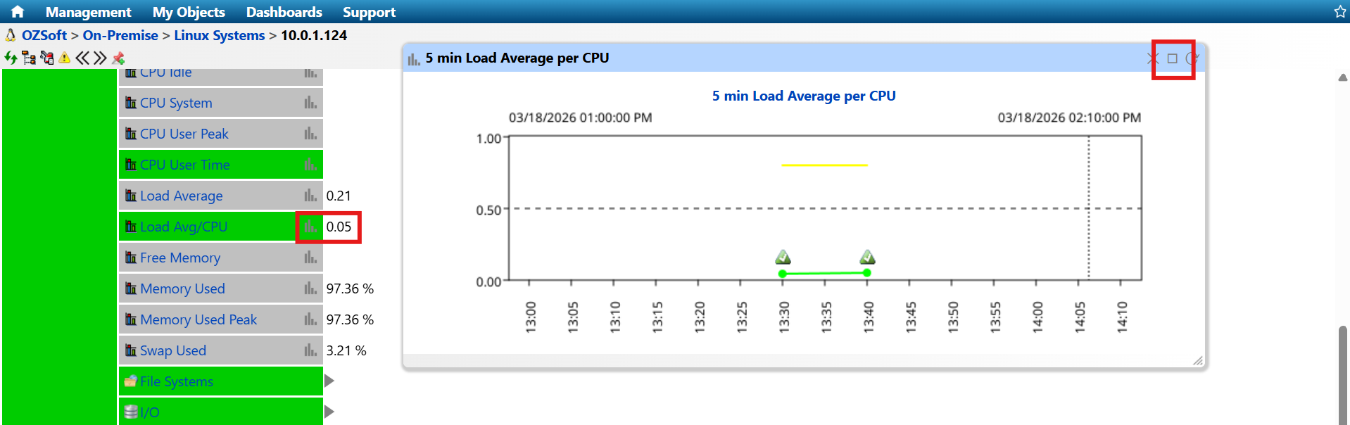Viewport: 1350px width, 425px height.
Task: Click the pin with green plus icon
Action: click(118, 58)
